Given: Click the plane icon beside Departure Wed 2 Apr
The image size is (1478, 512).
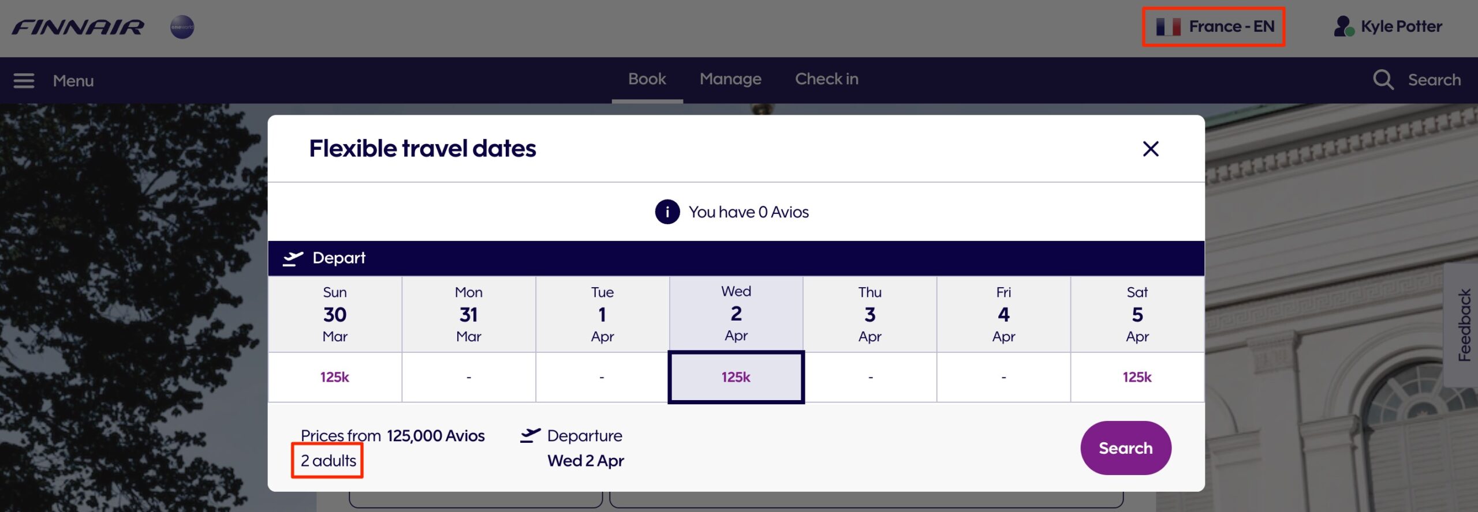Looking at the screenshot, I should 531,436.
